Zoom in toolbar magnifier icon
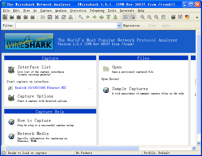The image size is (202, 156). (x=143, y=17)
